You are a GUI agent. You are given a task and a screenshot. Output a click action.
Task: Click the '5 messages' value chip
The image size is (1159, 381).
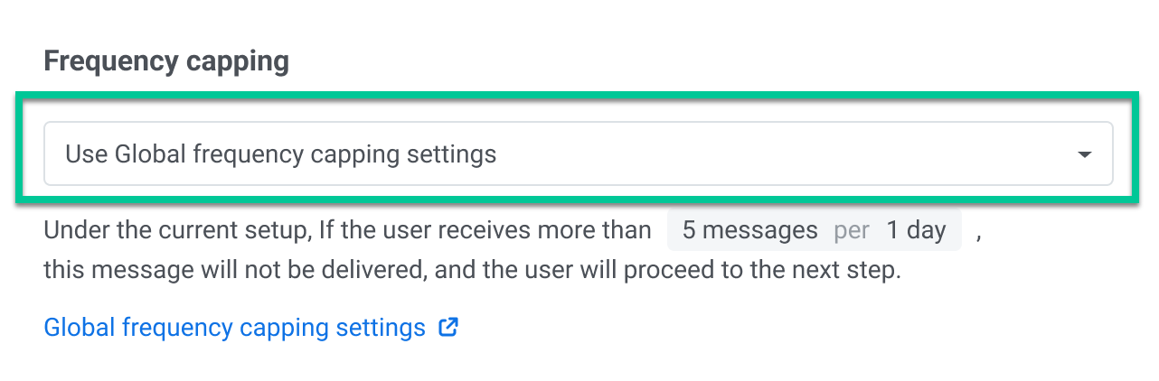tap(749, 231)
